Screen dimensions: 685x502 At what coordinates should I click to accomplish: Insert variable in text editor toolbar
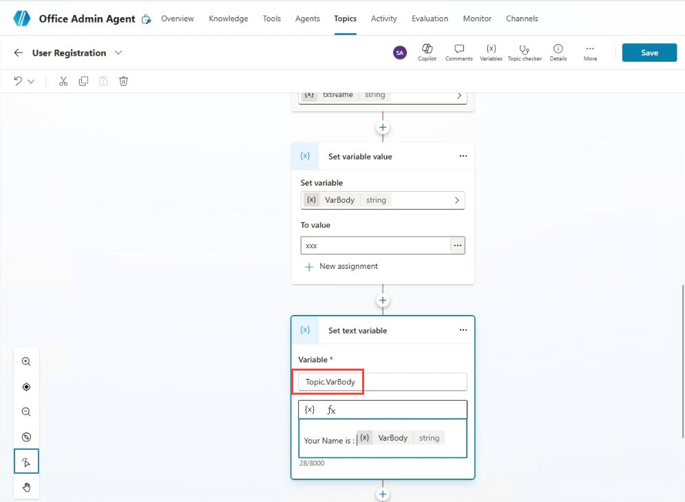tap(310, 409)
